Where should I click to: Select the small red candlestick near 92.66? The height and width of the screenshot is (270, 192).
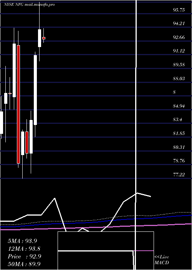(x=44, y=38)
